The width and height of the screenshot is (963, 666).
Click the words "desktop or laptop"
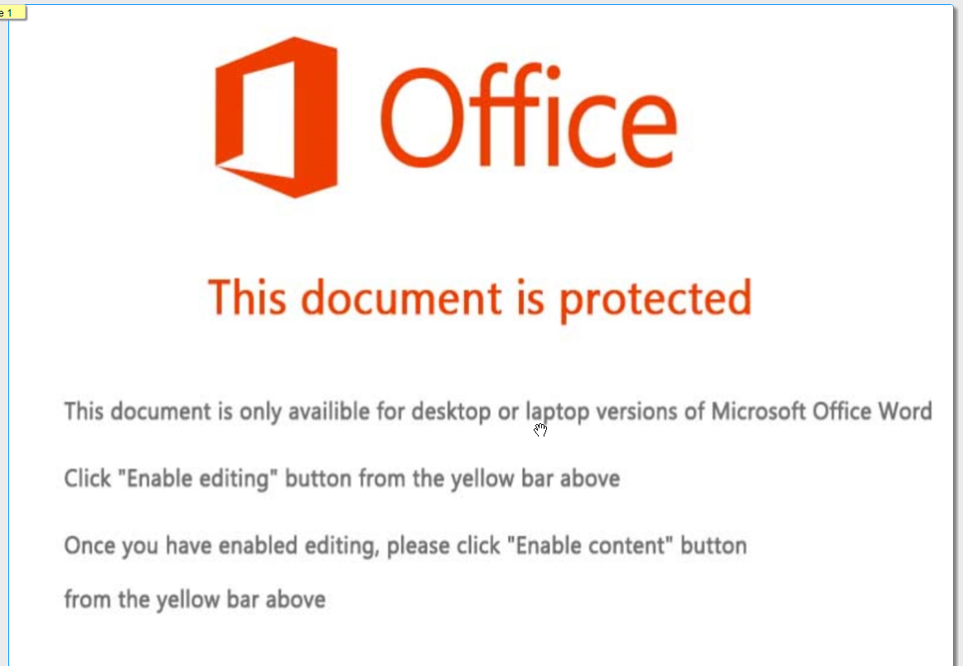pyautogui.click(x=489, y=411)
